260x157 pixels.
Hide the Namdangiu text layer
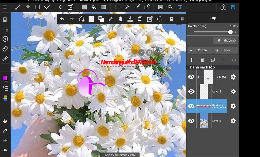tap(191, 106)
